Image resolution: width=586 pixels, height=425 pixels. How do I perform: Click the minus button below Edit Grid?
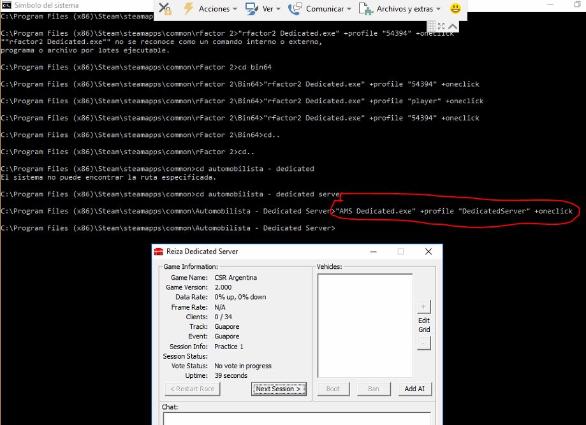(423, 343)
